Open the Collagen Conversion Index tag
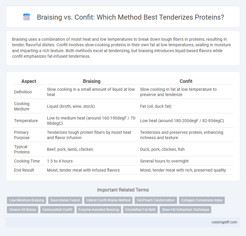Image resolution: width=246 pixels, height=236 pixels. point(202,200)
